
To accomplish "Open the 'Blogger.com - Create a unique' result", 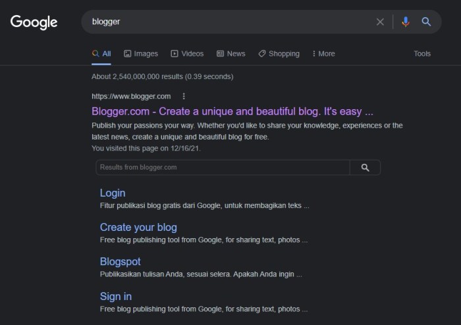I will pyautogui.click(x=232, y=112).
